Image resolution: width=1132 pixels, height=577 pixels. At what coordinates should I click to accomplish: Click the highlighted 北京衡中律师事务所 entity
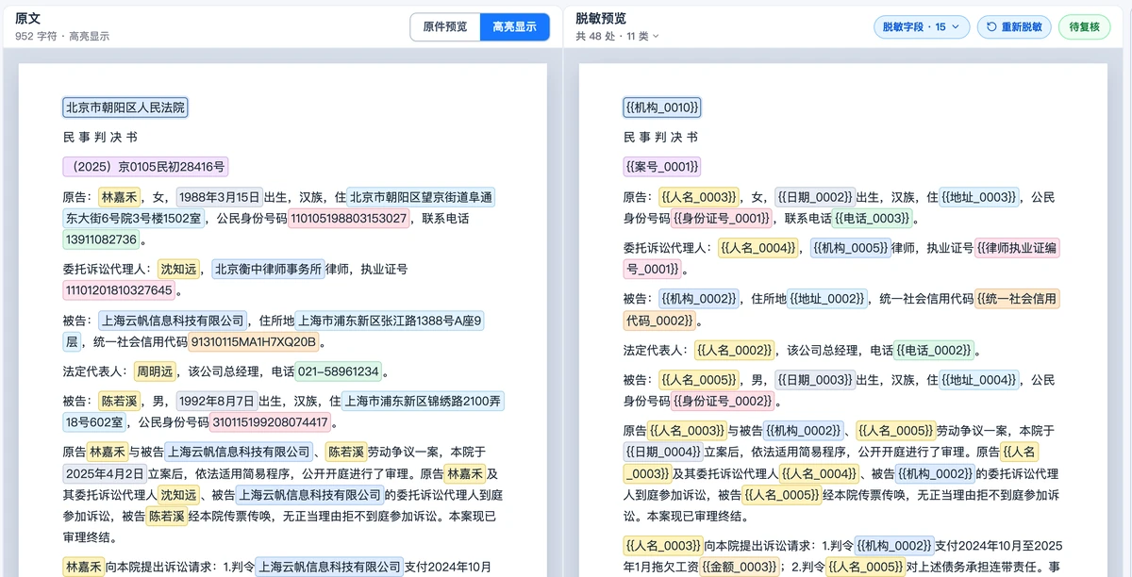click(x=269, y=269)
